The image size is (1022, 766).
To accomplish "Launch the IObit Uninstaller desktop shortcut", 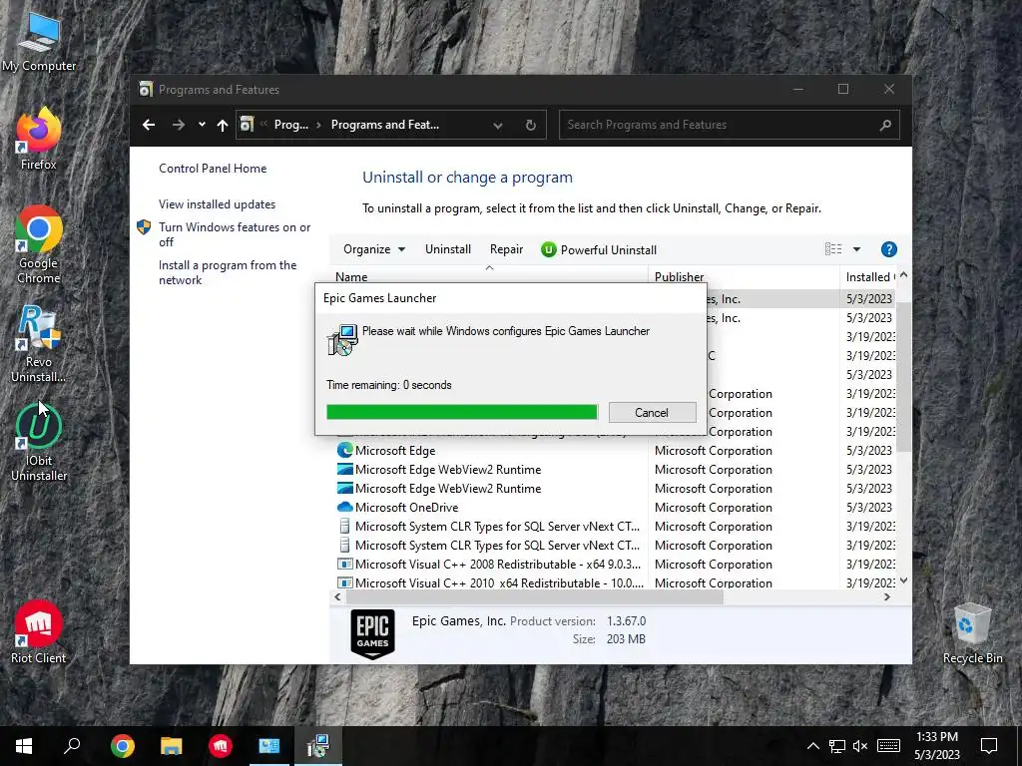I will click(39, 443).
